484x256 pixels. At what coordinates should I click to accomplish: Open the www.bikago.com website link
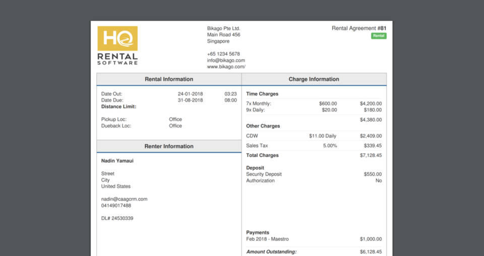pos(226,67)
